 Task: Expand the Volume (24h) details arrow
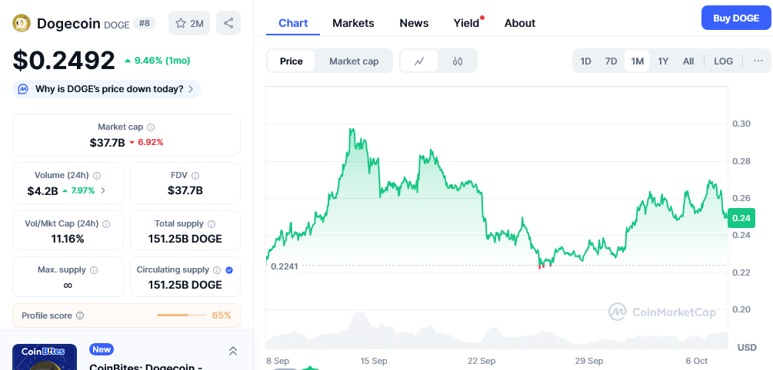(103, 190)
